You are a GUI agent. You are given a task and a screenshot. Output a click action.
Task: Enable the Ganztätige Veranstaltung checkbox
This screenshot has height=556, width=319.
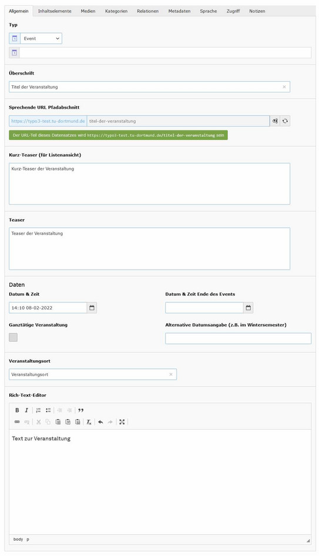[13, 337]
